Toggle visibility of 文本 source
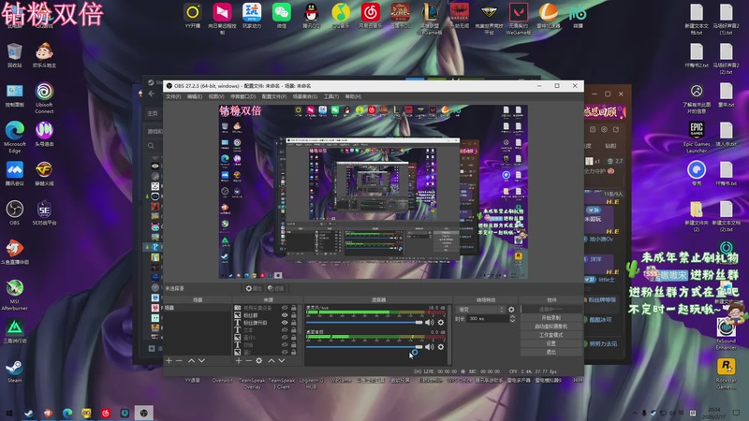This screenshot has width=749, height=421. click(285, 330)
